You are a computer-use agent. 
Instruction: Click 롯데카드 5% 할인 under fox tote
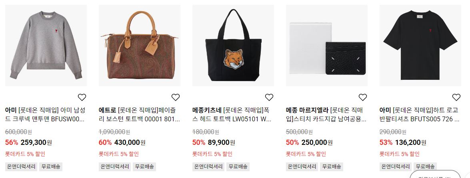212,154
